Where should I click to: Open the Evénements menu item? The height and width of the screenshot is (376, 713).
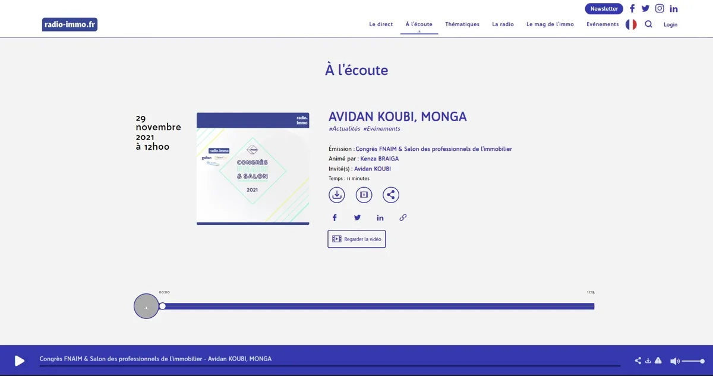point(602,24)
